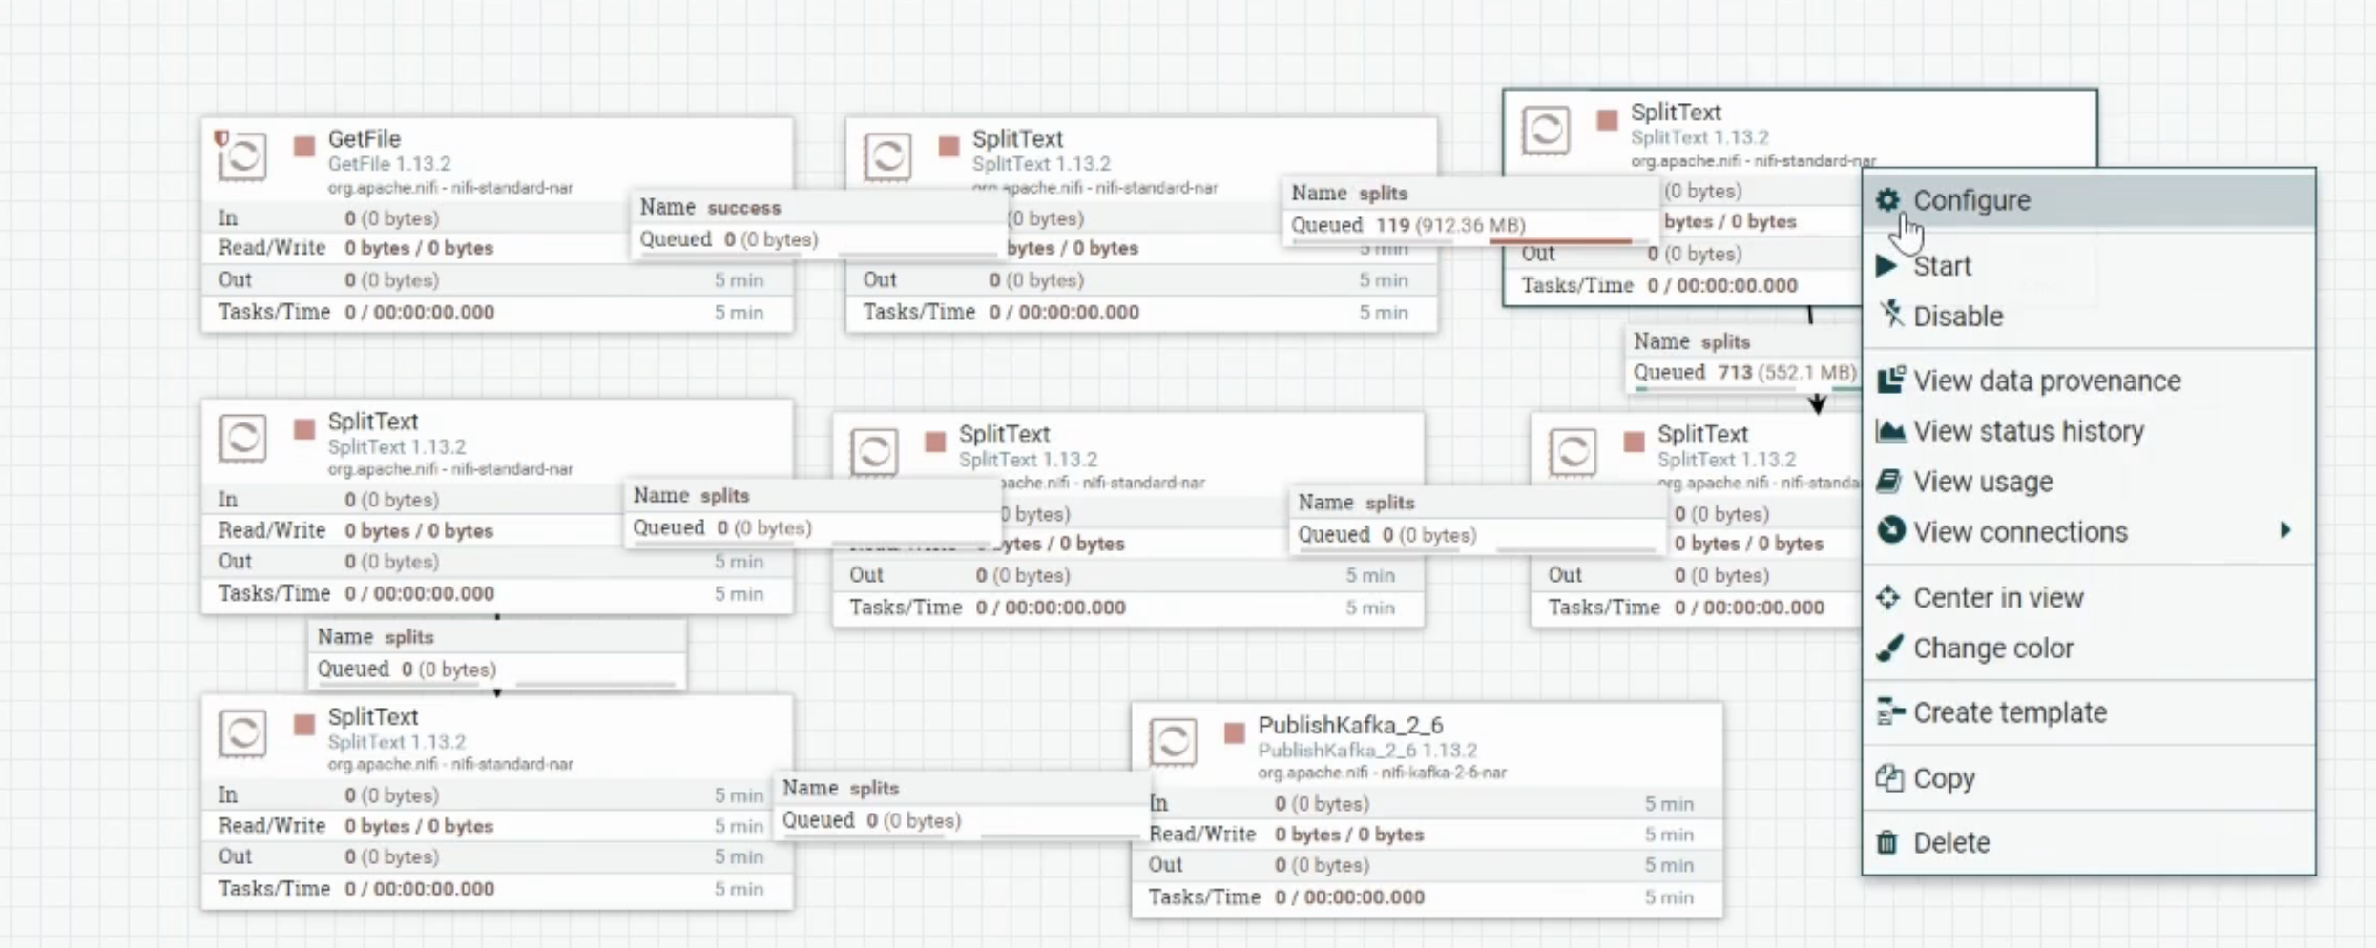The image size is (2376, 948).
Task: Click the red warning shield on GetFile
Action: click(219, 137)
